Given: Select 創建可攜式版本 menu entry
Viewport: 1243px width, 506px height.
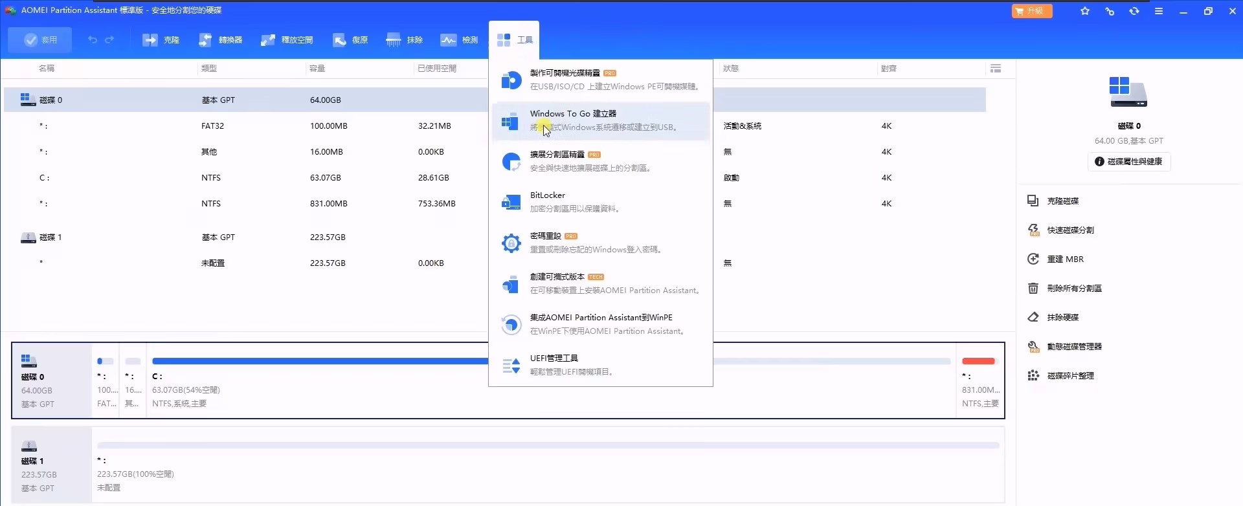Looking at the screenshot, I should point(601,283).
